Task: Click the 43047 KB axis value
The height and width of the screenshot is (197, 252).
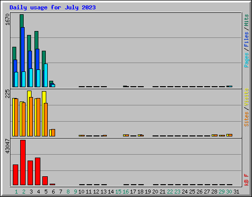Action: click(7, 146)
